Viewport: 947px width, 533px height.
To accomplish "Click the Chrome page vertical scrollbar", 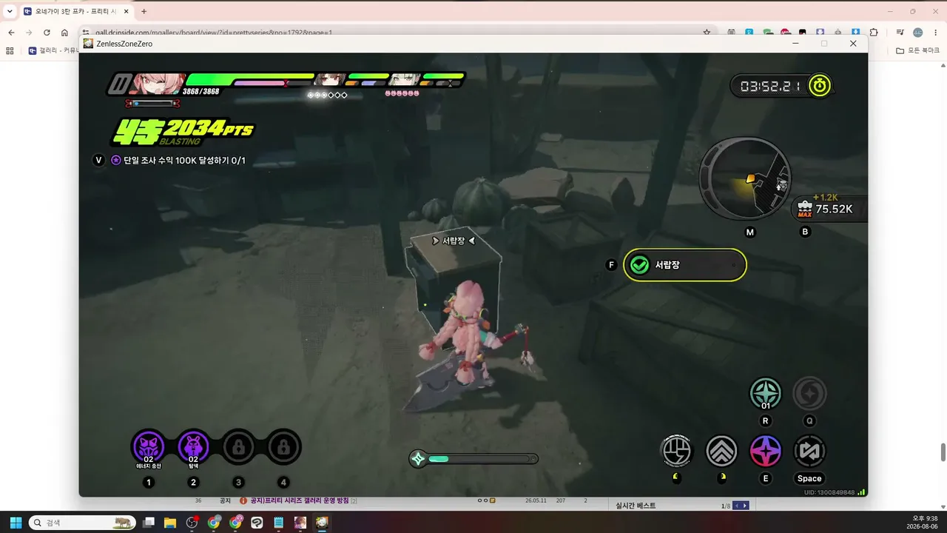I will coord(943,452).
